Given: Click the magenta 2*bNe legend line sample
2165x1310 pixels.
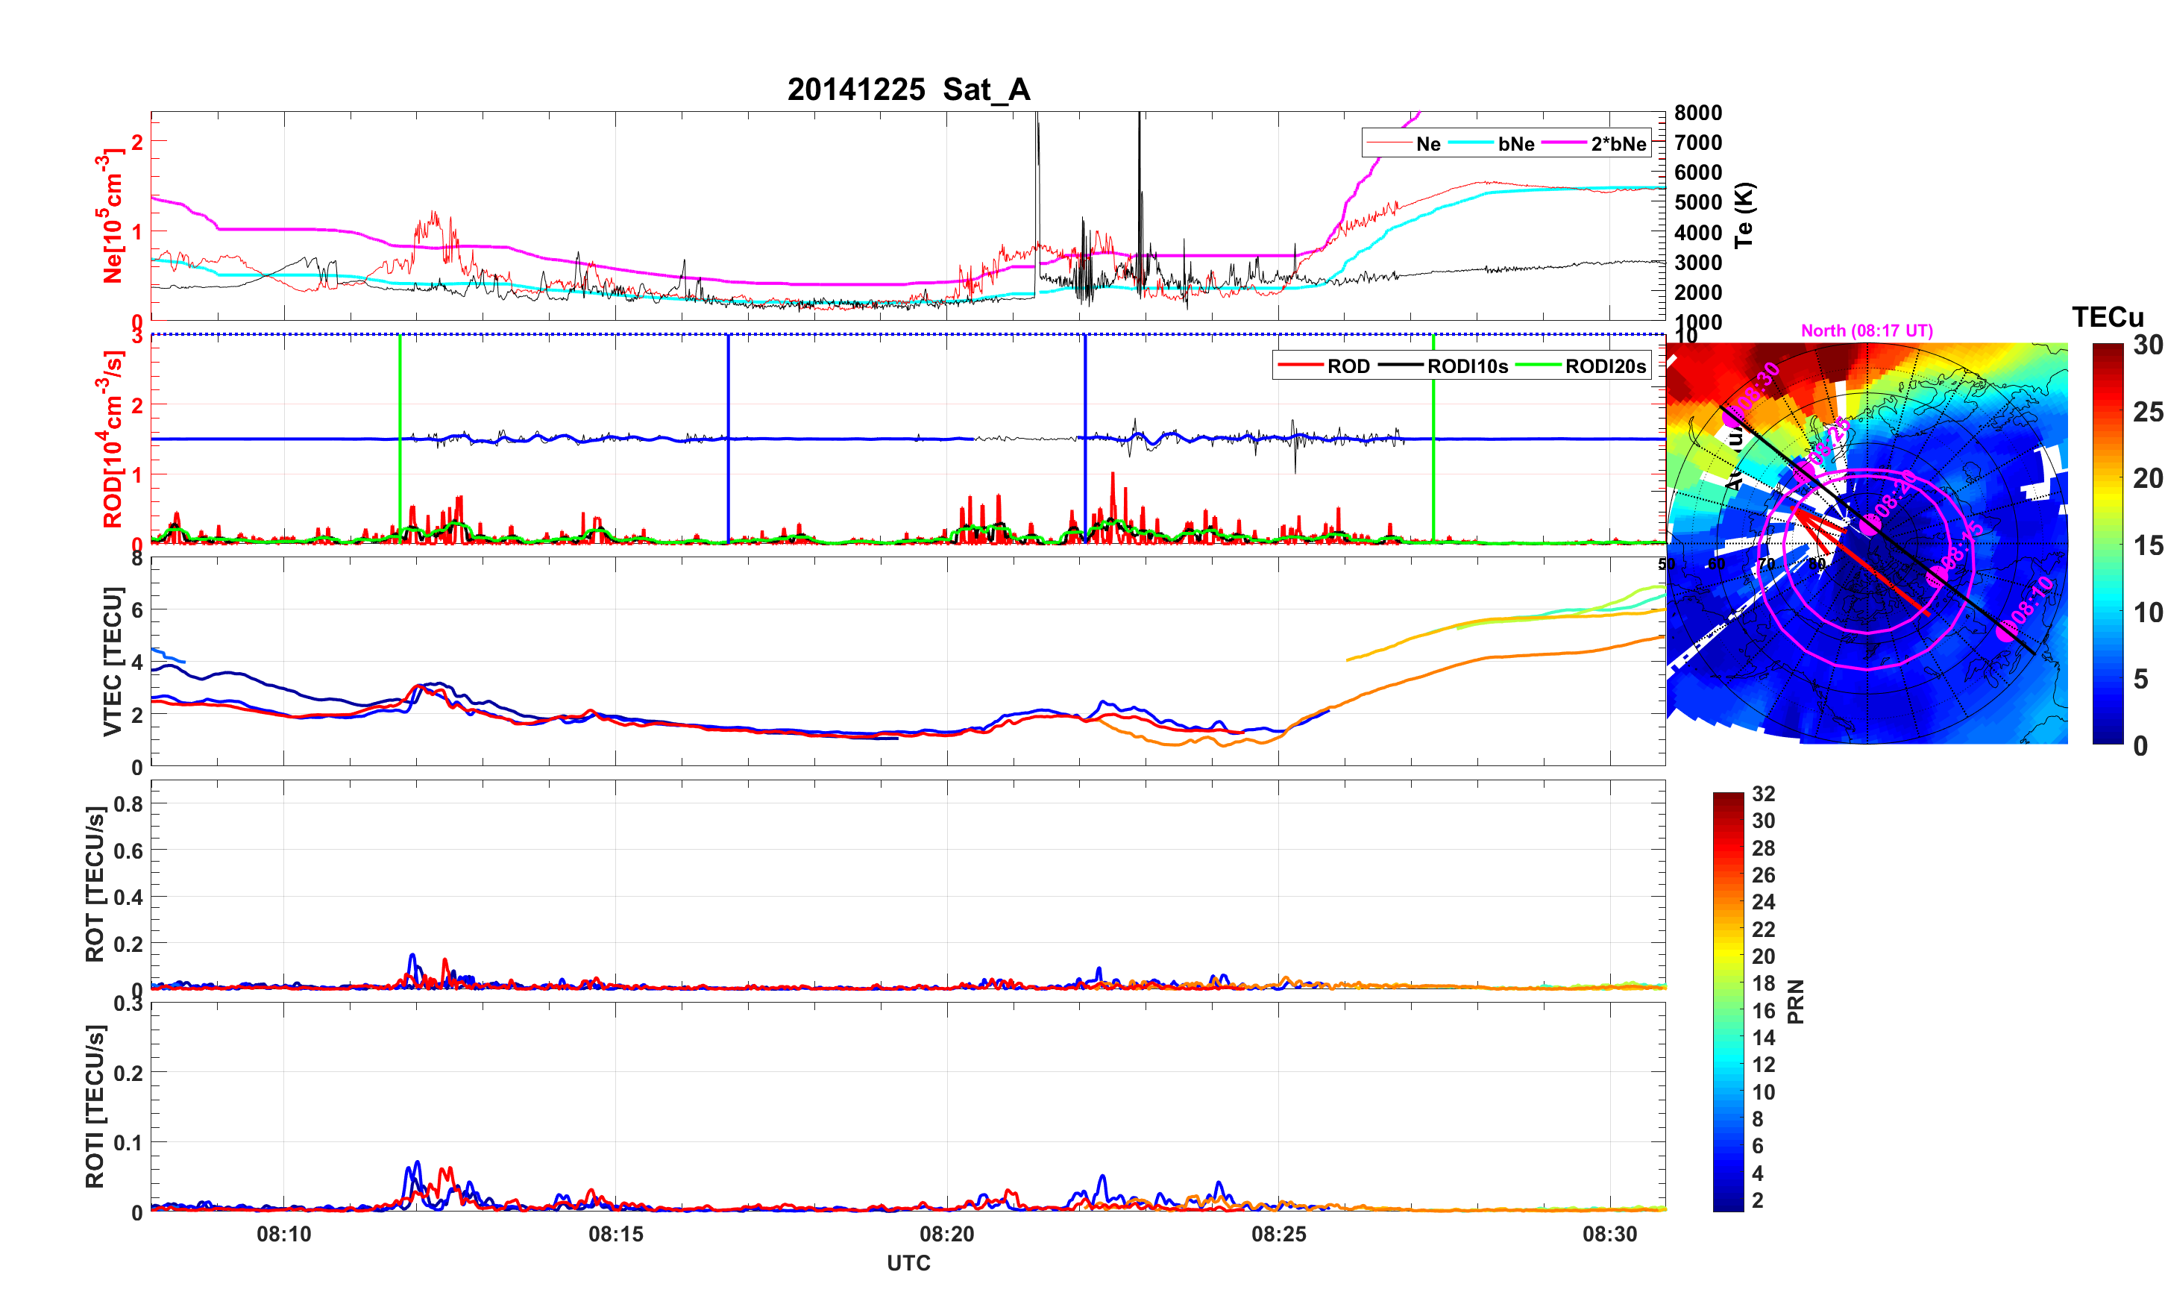Looking at the screenshot, I should 1564,143.
